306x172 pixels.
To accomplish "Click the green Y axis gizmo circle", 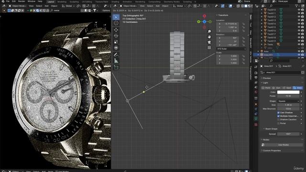I will pyautogui.click(x=199, y=21).
